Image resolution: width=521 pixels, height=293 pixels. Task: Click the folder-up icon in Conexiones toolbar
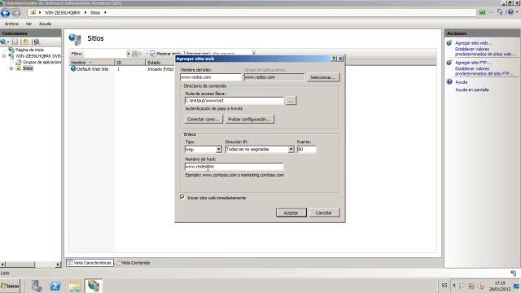pos(26,42)
